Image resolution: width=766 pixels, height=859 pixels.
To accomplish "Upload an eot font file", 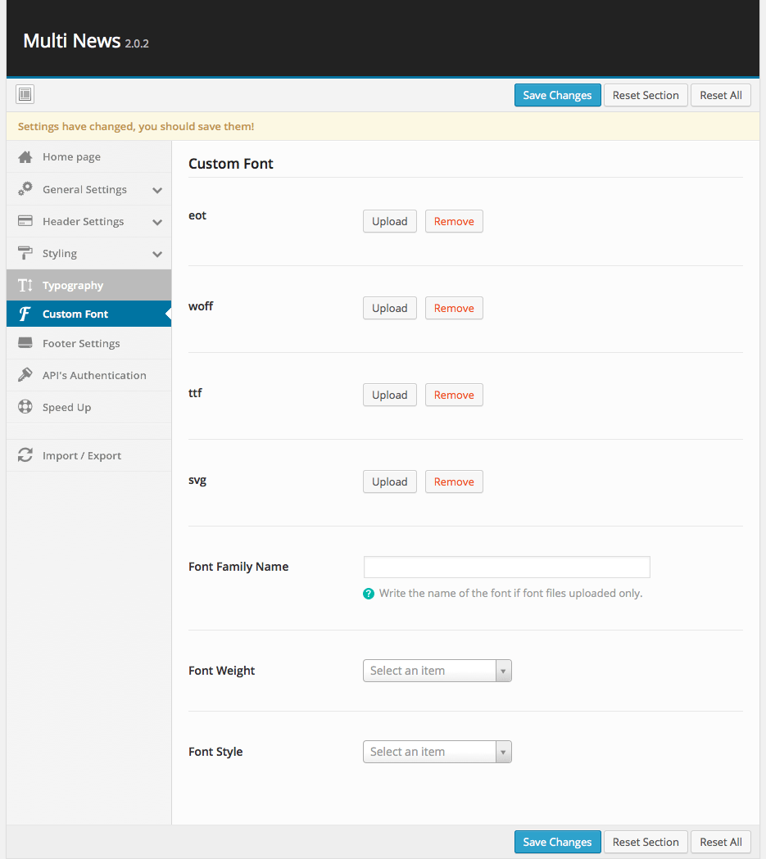I will (389, 221).
